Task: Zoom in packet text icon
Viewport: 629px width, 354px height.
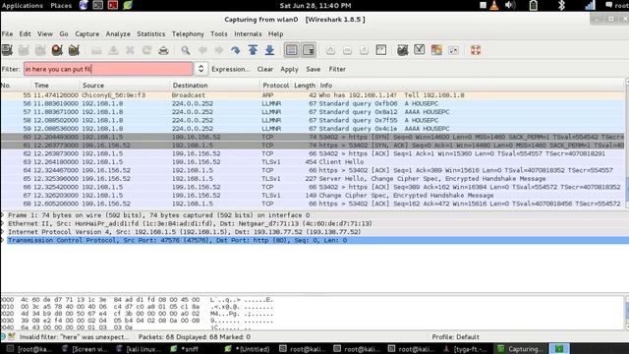Action: click(330, 50)
